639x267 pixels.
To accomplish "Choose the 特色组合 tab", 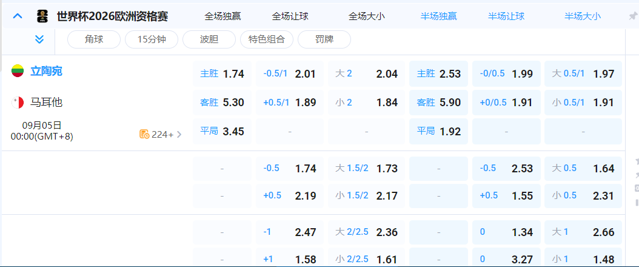I will (267, 39).
